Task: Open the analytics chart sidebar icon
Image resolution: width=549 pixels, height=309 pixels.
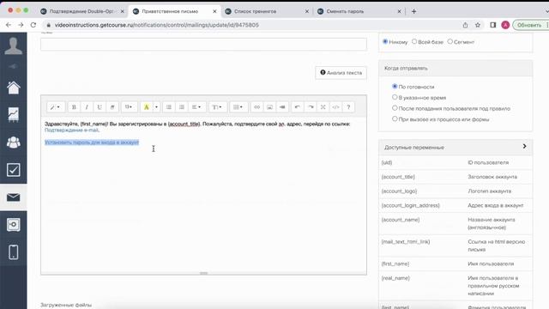Action: pos(14,114)
